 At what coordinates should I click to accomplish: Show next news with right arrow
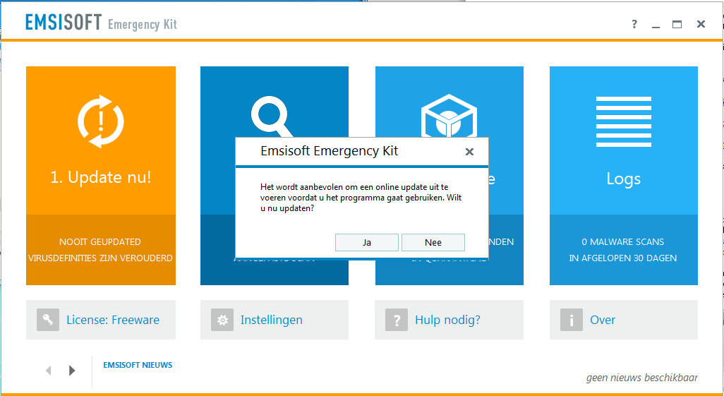(71, 371)
